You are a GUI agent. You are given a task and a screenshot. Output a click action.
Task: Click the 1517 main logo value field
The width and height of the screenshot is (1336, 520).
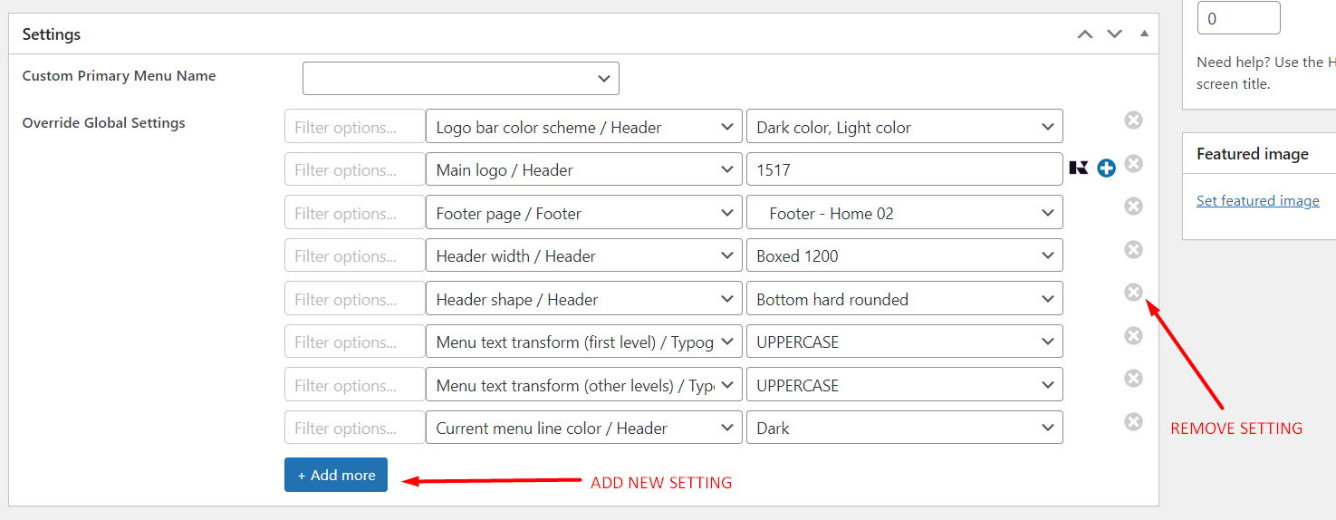coord(905,169)
